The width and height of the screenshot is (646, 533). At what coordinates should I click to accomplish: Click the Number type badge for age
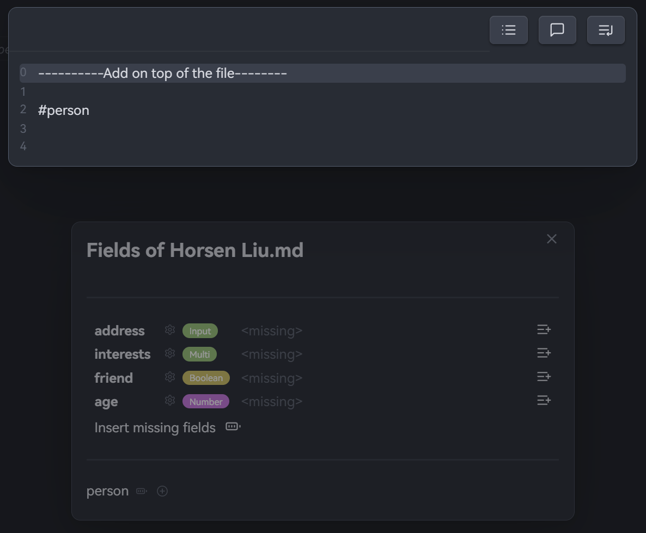[206, 402]
